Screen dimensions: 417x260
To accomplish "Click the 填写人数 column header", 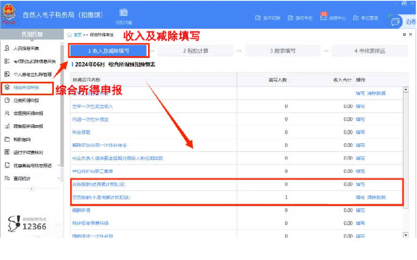I will [278, 80].
